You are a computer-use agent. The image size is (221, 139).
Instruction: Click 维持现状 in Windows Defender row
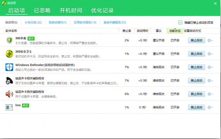[158, 67]
